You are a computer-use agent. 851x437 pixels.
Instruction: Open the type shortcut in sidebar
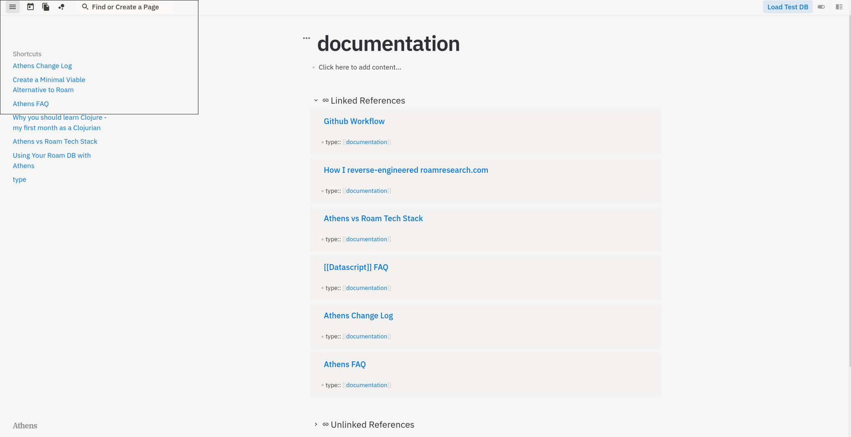[19, 179]
